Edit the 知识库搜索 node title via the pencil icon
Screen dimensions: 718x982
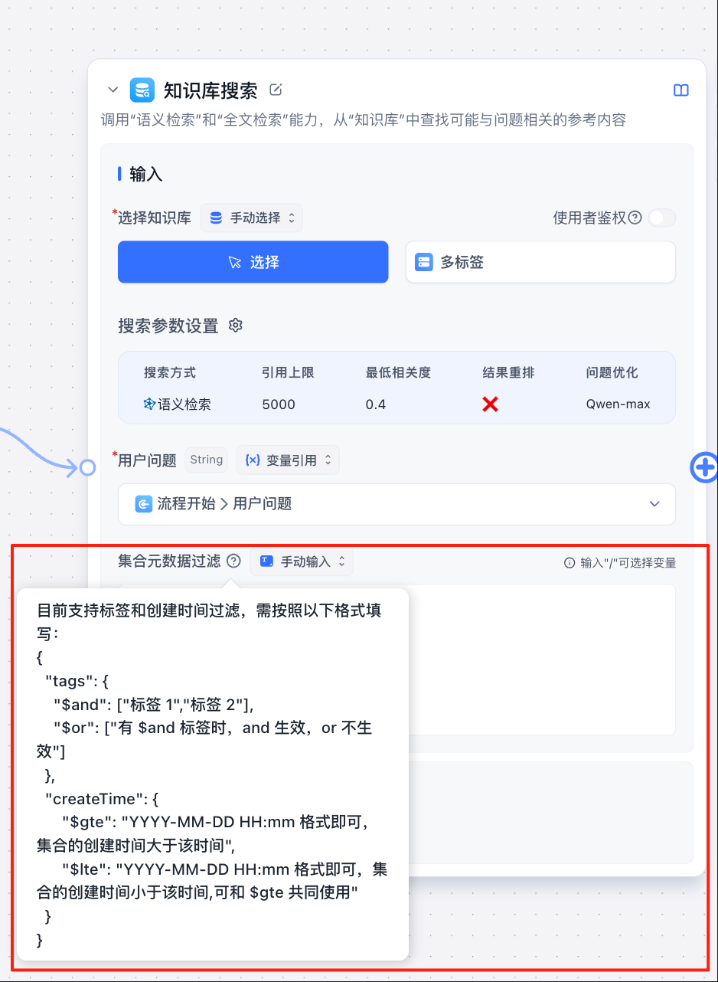[276, 90]
